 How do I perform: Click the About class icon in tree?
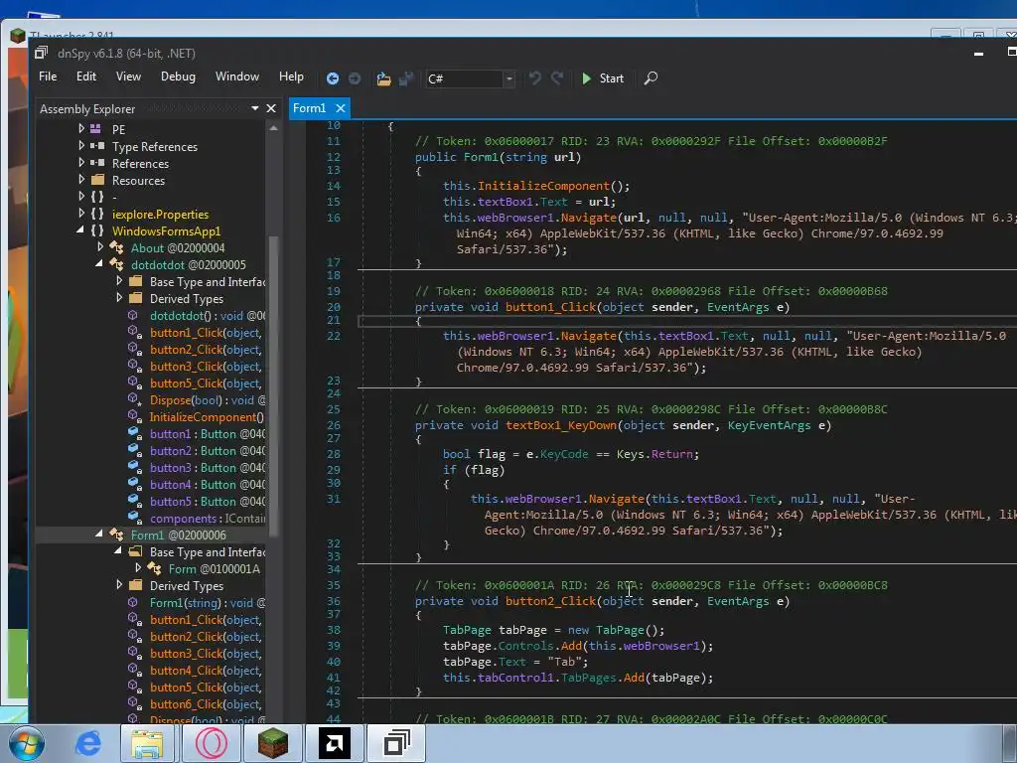(117, 247)
